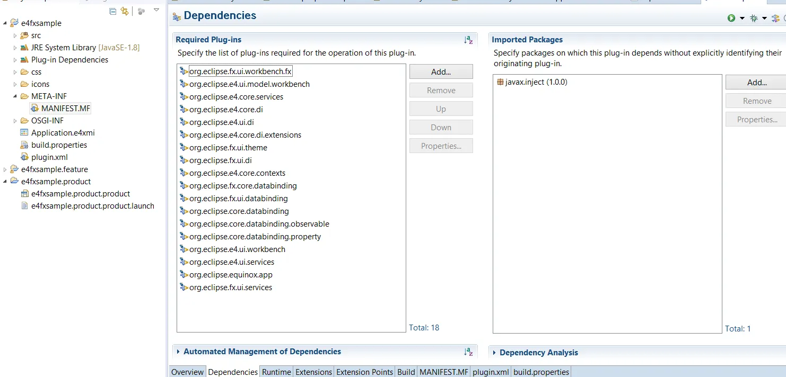
Task: Select build.properties in Package Explorer tree
Action: [59, 145]
